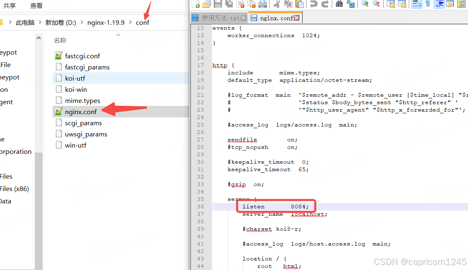
Task: Click the navigation pane scroll-up arrow
Action: click(x=39, y=38)
